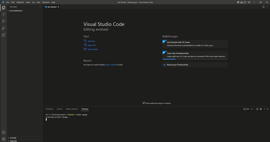Uncheck Show welcome page on startup
Screen dimensions: 270x142
144,103
